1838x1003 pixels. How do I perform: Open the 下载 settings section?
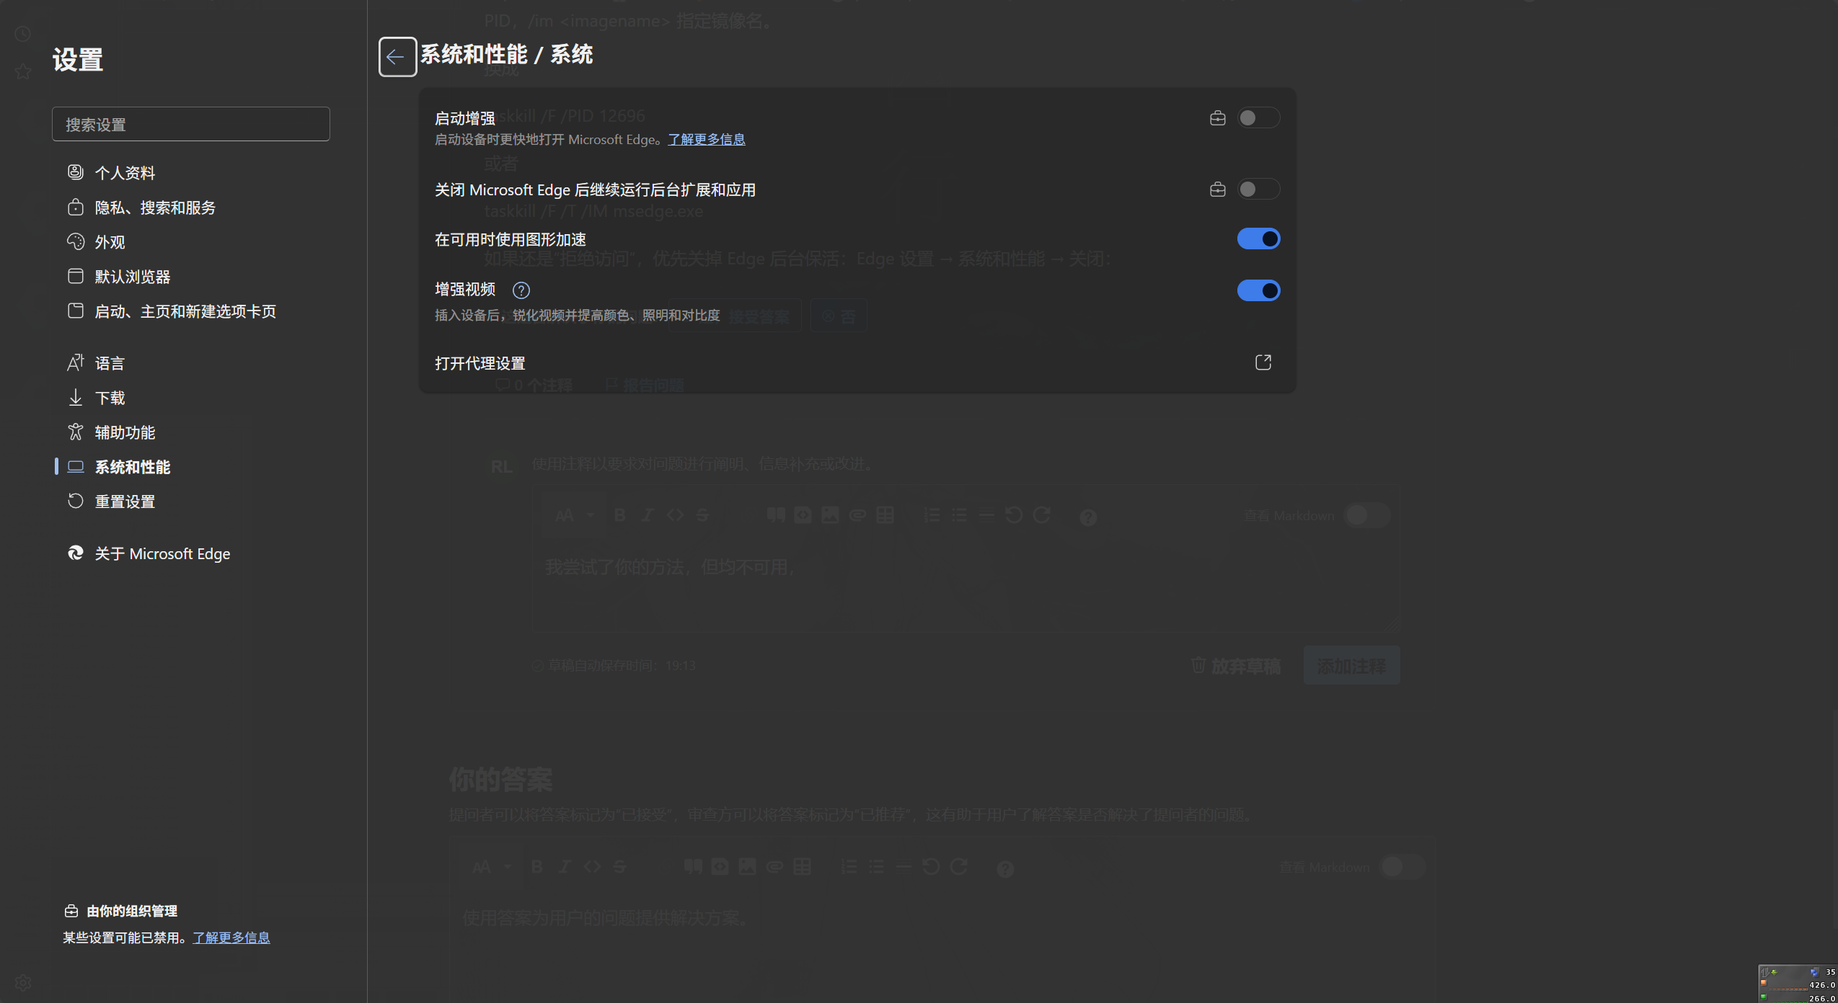pyautogui.click(x=110, y=398)
